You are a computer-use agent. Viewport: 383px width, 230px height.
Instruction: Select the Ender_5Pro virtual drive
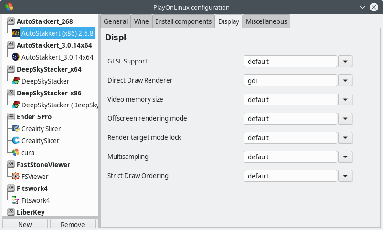34,117
